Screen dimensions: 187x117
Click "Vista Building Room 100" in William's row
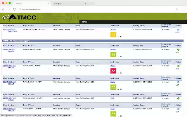coord(85,29)
